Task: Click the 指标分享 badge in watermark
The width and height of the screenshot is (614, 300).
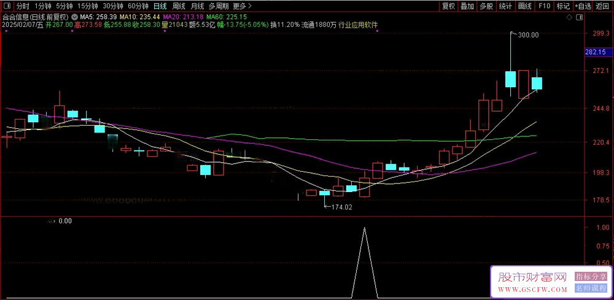Action: 591,277
